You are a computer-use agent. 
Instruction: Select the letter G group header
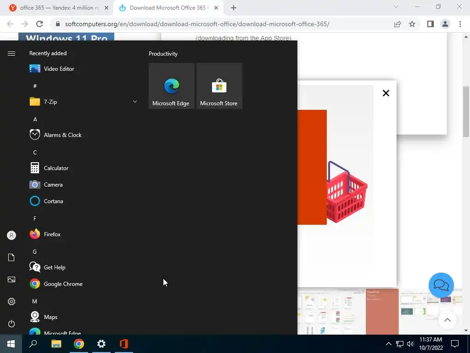click(x=35, y=252)
